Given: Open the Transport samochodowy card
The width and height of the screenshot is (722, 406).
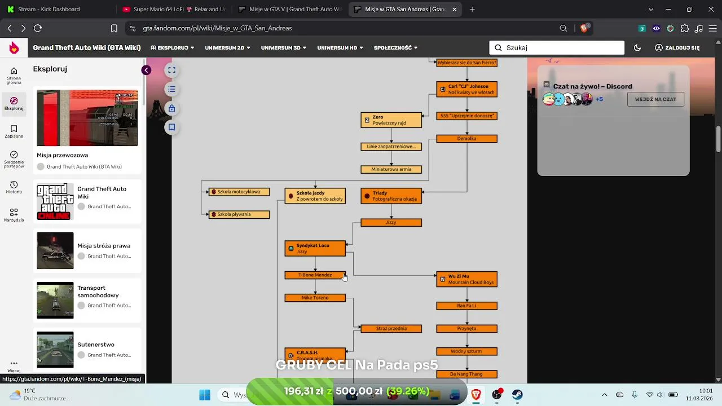Looking at the screenshot, I should pos(87,301).
